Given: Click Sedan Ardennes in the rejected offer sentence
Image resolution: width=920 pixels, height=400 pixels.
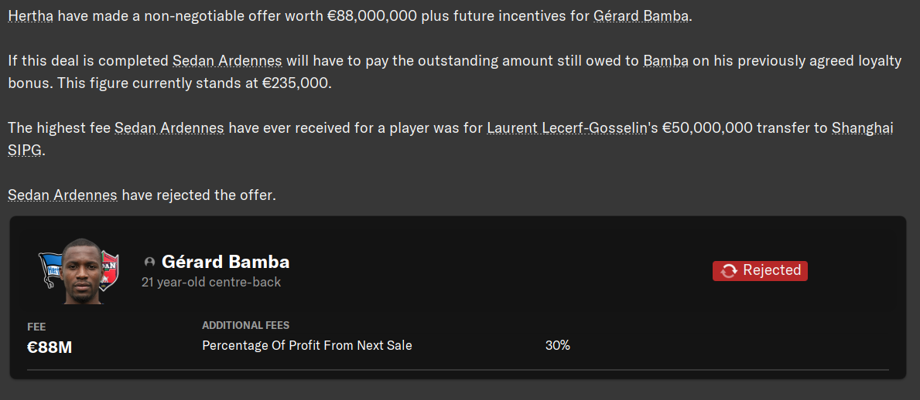Looking at the screenshot, I should [63, 195].
